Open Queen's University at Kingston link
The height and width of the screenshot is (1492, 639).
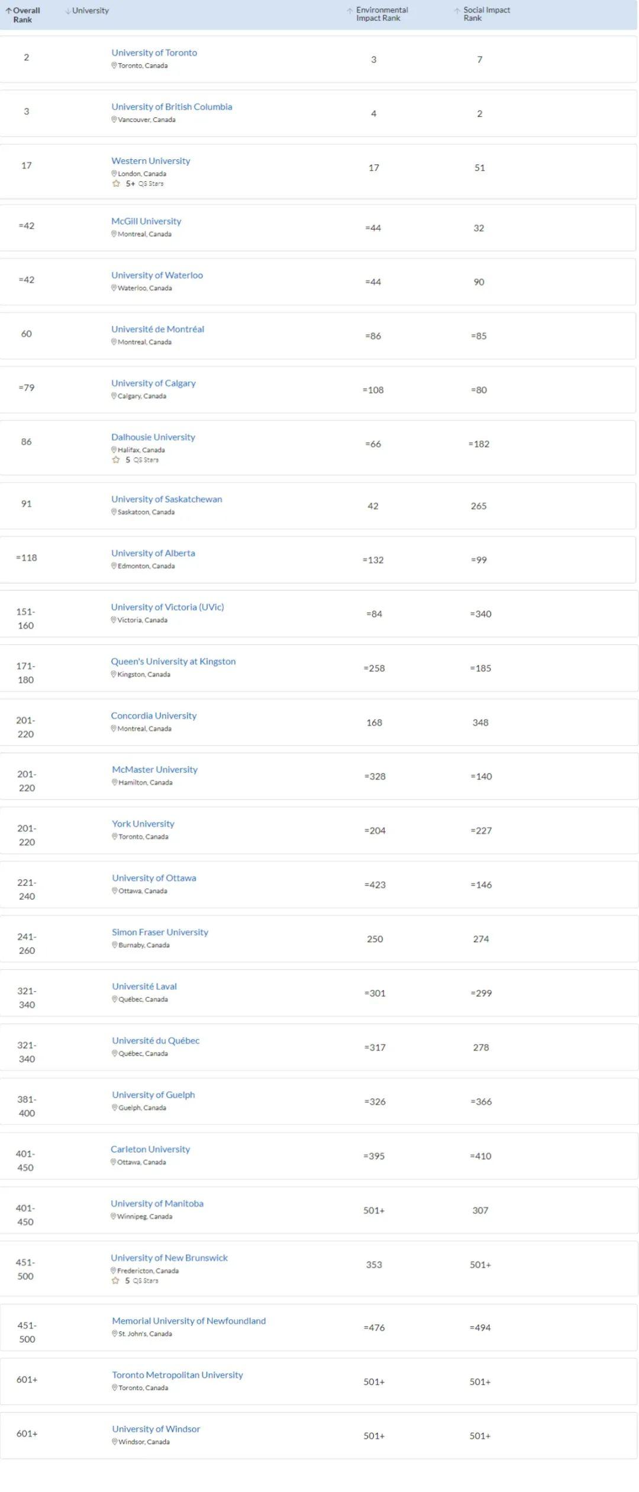pos(173,661)
